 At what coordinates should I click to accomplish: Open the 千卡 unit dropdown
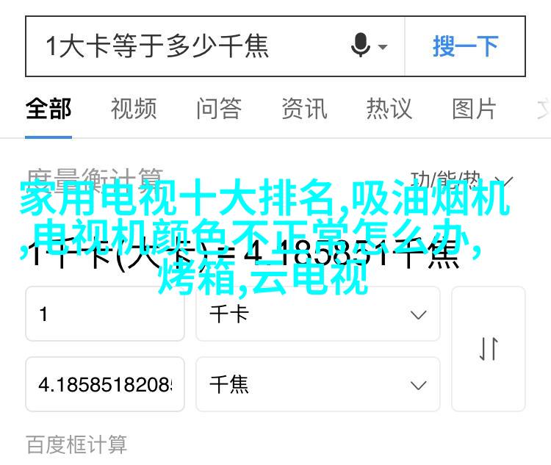point(317,314)
